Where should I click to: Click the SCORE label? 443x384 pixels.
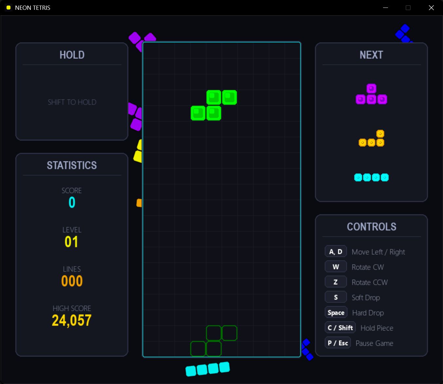72,191
